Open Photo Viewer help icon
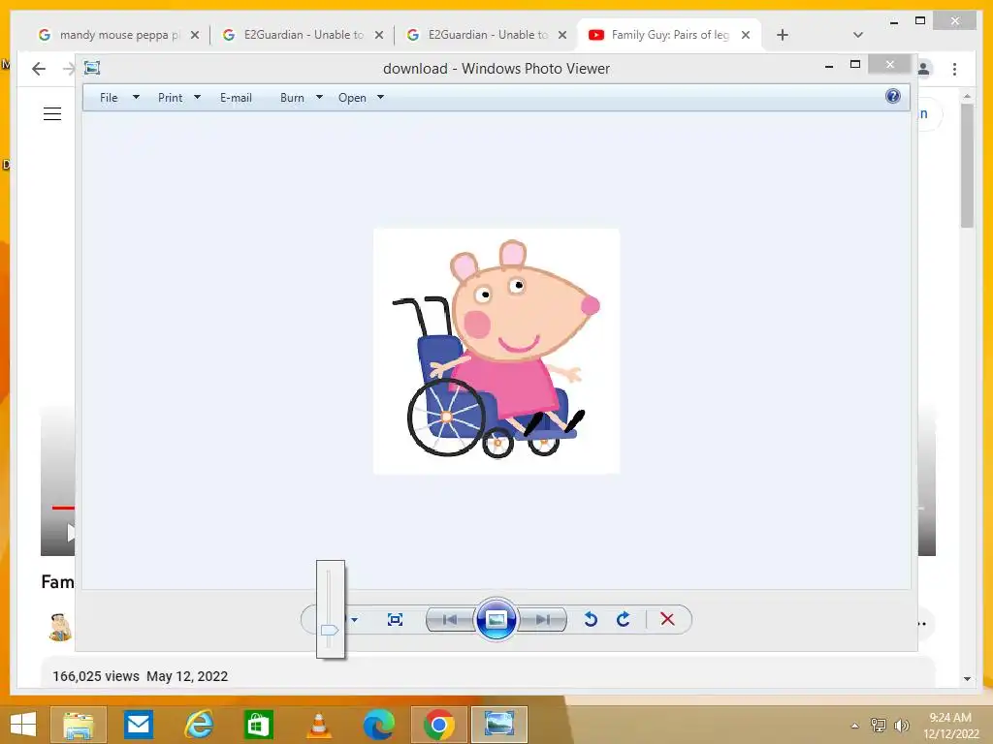Image resolution: width=993 pixels, height=744 pixels. click(x=893, y=96)
